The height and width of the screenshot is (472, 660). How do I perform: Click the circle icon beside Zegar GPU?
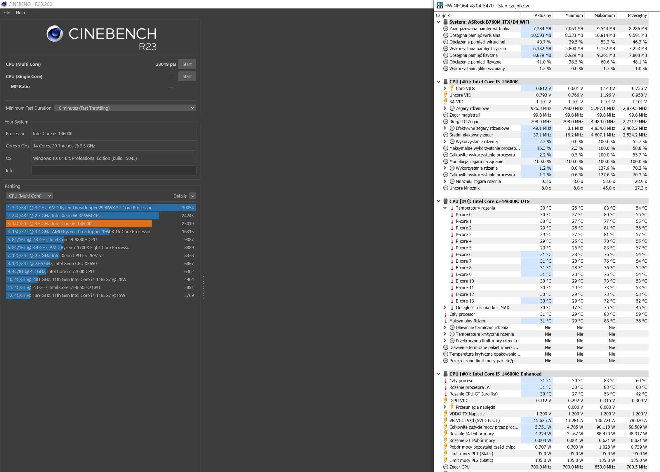(x=446, y=467)
